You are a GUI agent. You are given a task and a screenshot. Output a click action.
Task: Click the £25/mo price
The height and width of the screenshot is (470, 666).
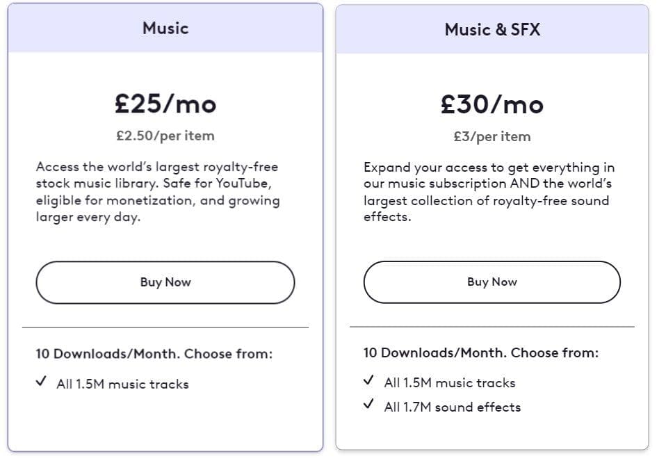pyautogui.click(x=165, y=104)
